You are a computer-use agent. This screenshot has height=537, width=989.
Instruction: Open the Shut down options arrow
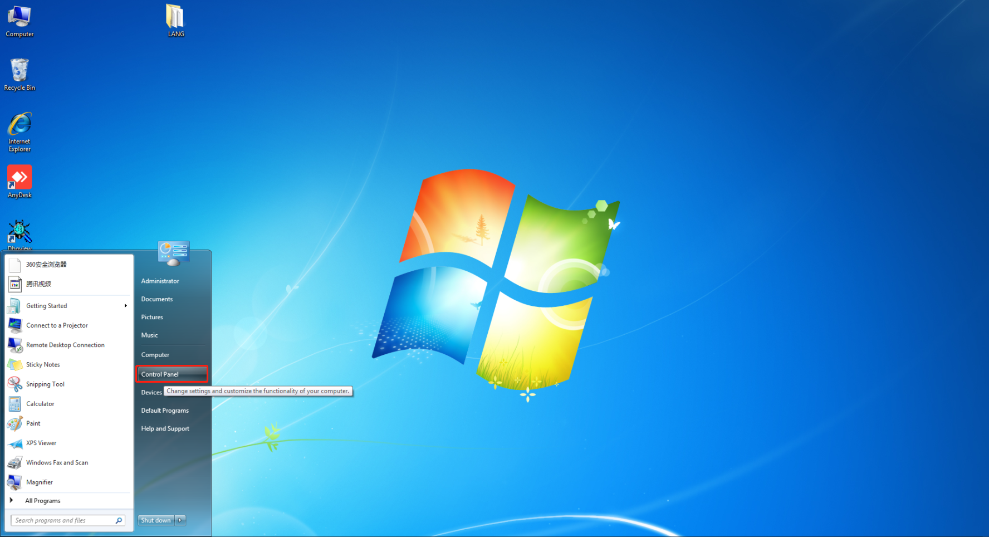pyautogui.click(x=180, y=520)
